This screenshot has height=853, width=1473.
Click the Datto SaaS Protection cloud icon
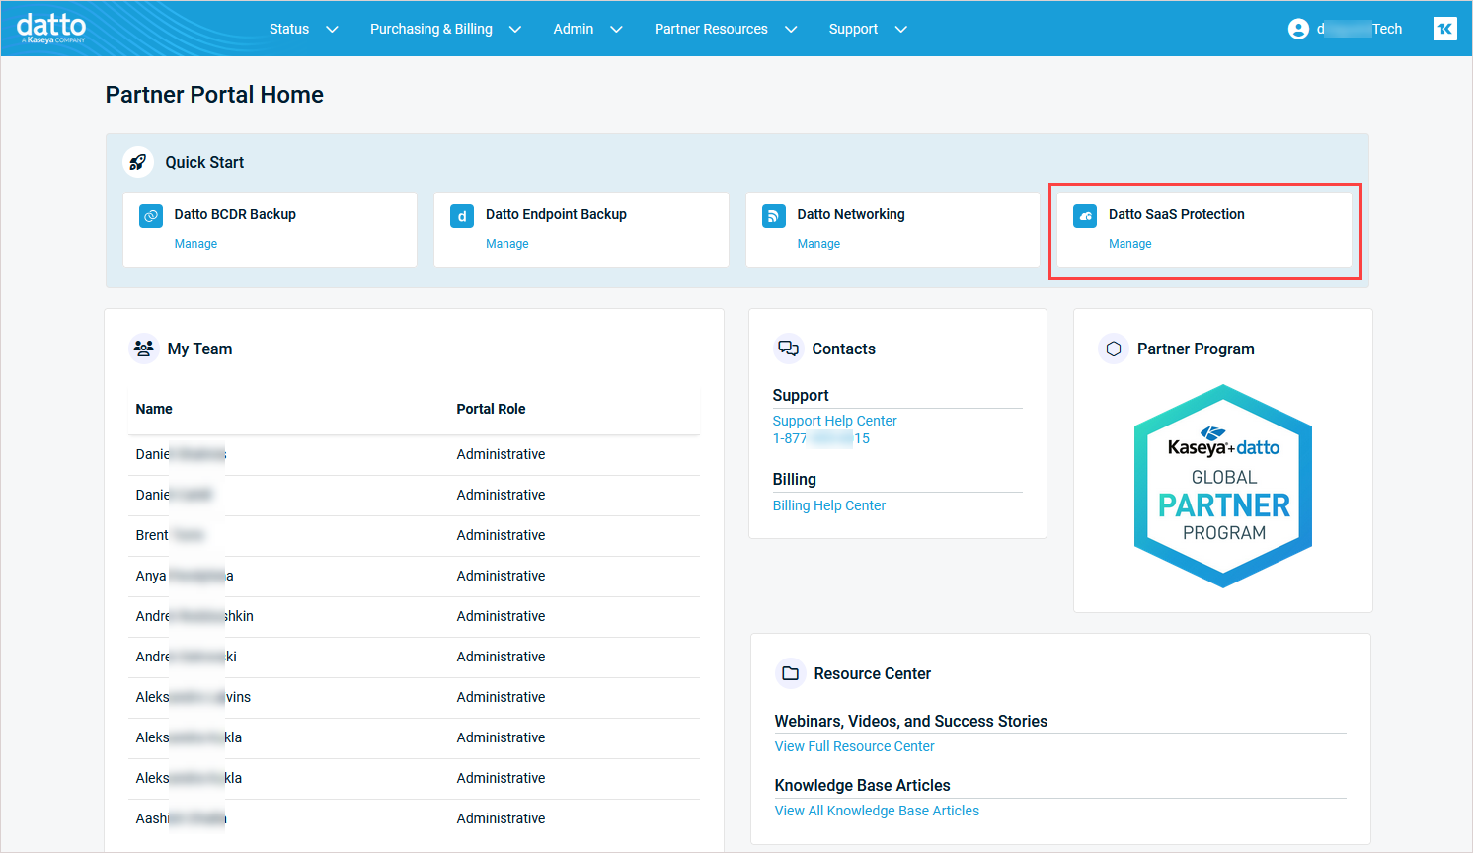coord(1085,216)
